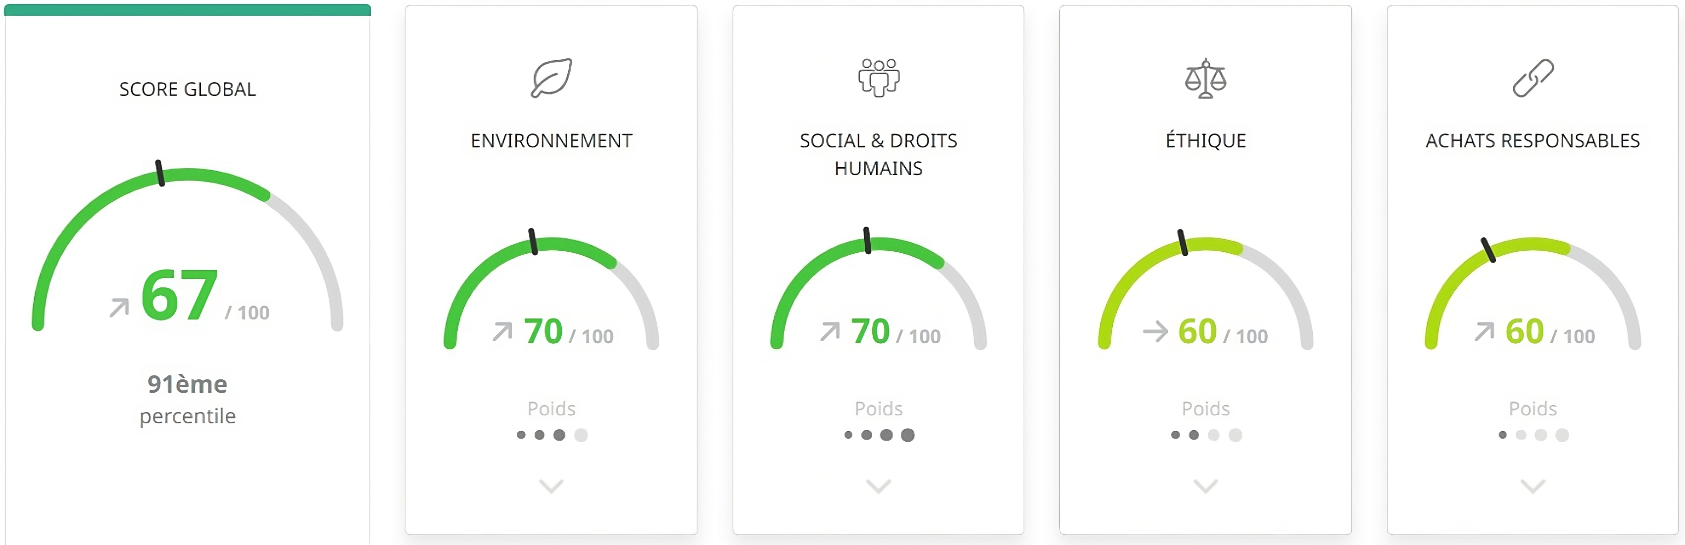Image resolution: width=1685 pixels, height=545 pixels.
Task: Click the Achats Responsables chain link icon
Action: [x=1533, y=78]
